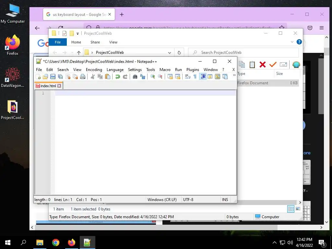Click the Document List icon in Notepad++ toolbar
332x249 pixels.
[x=225, y=77]
